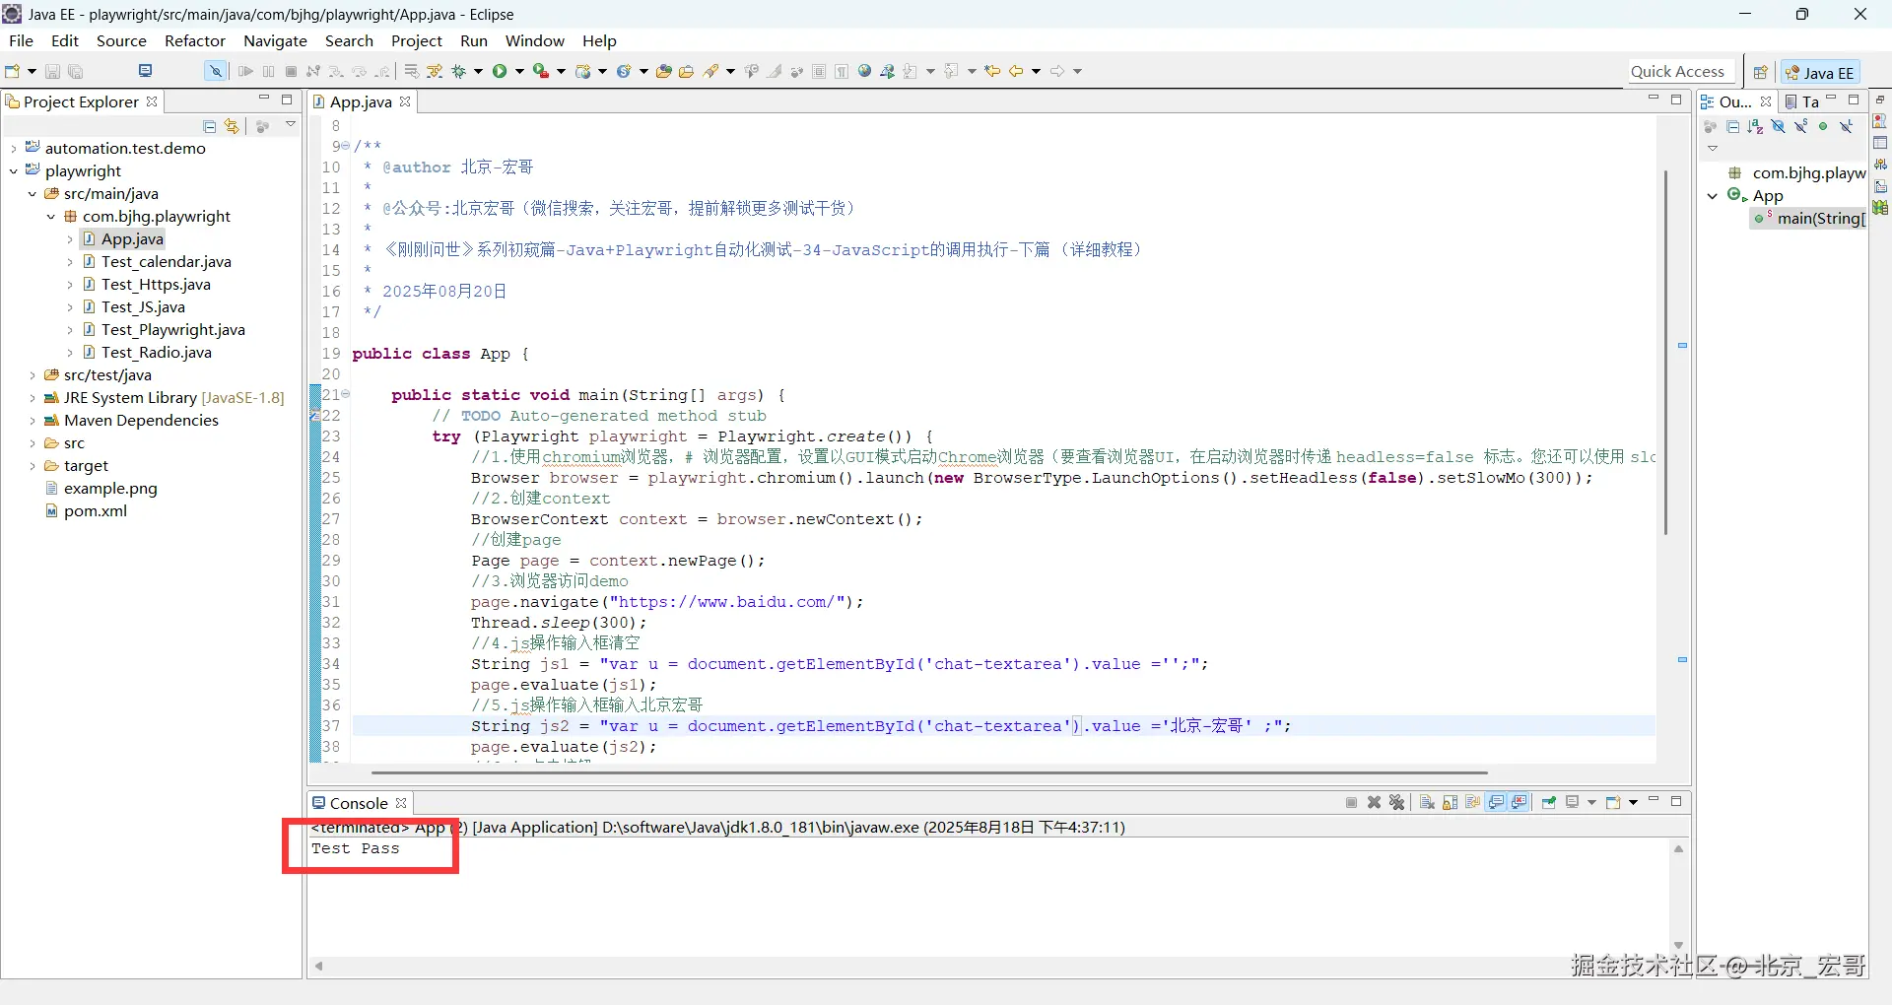Click the Pin Console icon
This screenshot has width=1892, height=1005.
click(x=1549, y=802)
